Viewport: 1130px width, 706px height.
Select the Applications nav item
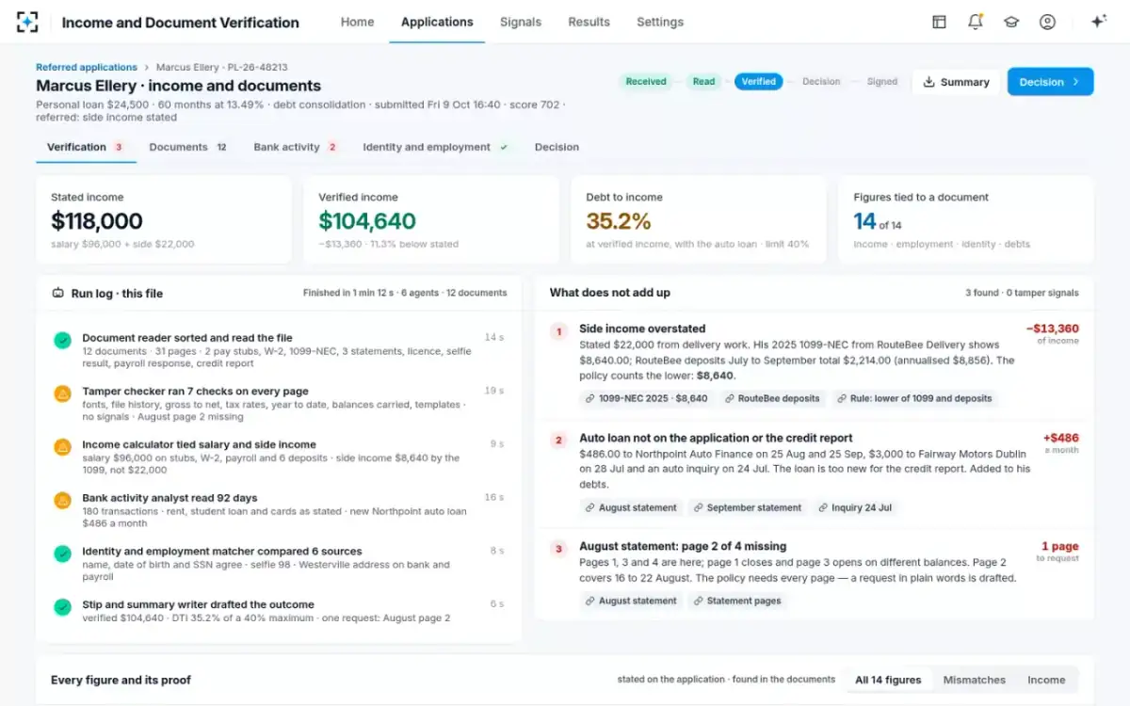point(437,22)
